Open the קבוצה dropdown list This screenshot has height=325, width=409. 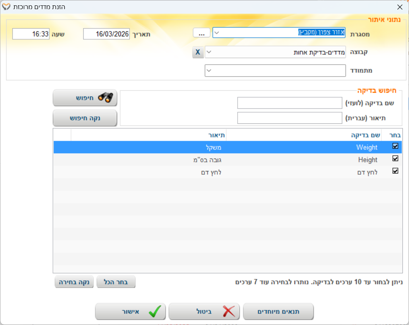(x=209, y=52)
